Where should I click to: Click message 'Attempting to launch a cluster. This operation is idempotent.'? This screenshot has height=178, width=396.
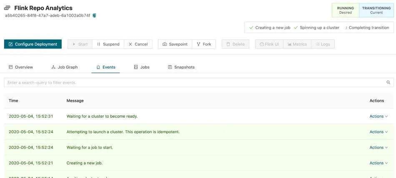123,132
